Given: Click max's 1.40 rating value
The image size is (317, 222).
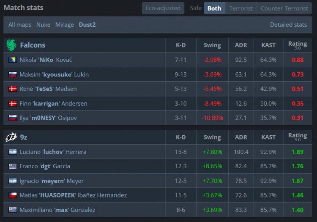Looking at the screenshot, I should [298, 210].
